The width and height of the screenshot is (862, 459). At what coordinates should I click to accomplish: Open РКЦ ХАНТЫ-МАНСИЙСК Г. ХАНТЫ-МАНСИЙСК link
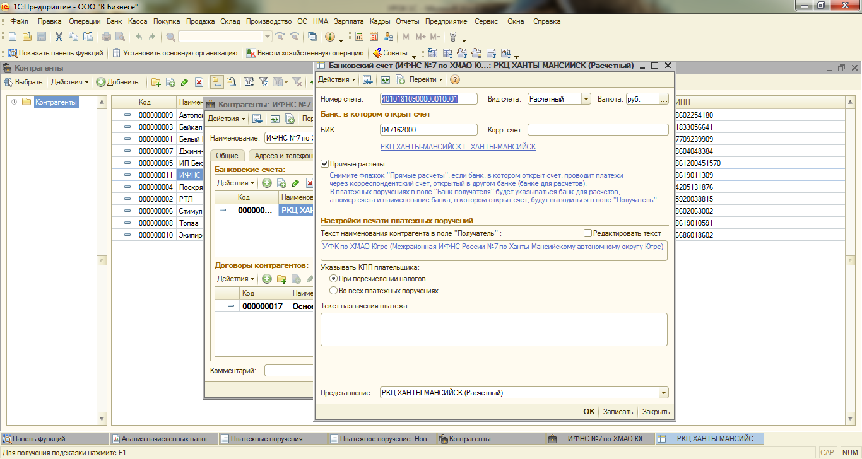point(458,146)
